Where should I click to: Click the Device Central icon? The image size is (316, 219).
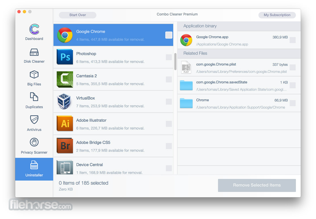pos(65,167)
